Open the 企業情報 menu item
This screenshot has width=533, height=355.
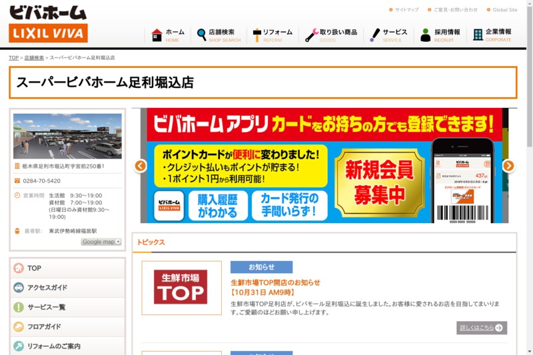[492, 35]
